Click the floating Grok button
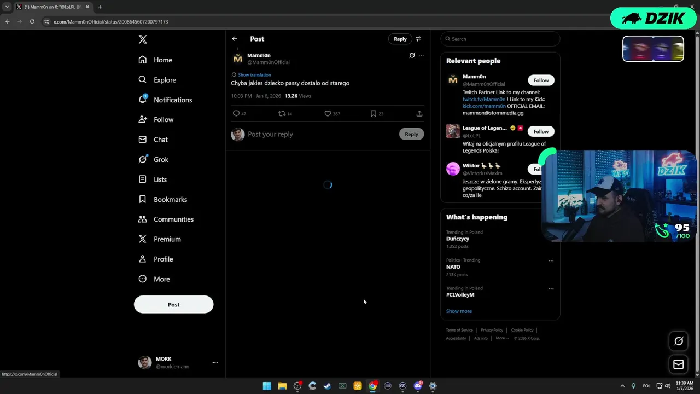700x394 pixels. click(x=678, y=341)
